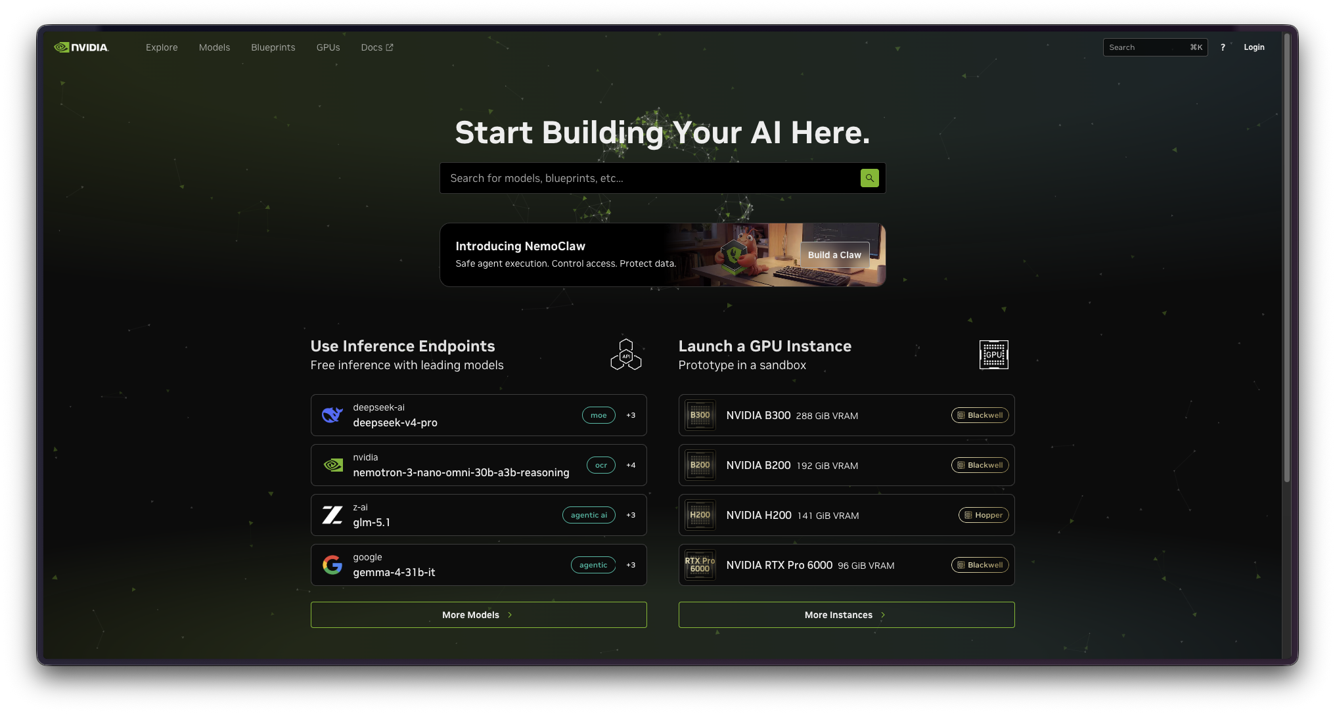Viewport: 1335px width, 714px height.
Task: Click the agentic tag on gemma row
Action: tap(593, 565)
